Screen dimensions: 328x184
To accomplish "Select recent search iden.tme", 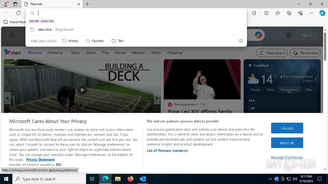I will pos(136,29).
